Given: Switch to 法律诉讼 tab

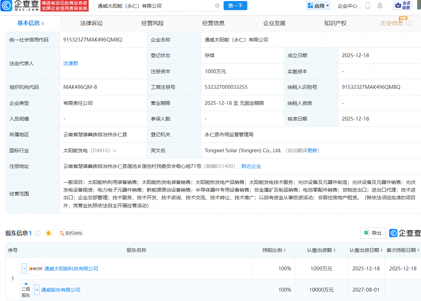Looking at the screenshot, I should [91, 23].
